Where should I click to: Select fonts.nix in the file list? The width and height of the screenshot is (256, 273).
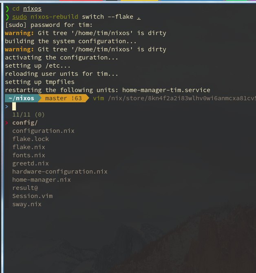click(x=29, y=155)
